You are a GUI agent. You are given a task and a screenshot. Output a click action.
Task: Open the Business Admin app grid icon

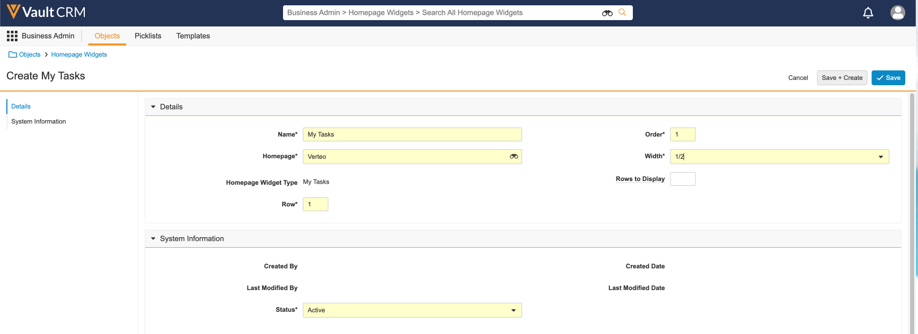[12, 36]
